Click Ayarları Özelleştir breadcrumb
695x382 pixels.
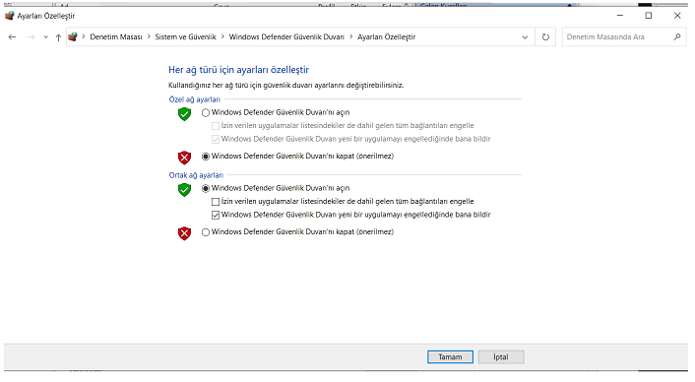[x=387, y=37]
